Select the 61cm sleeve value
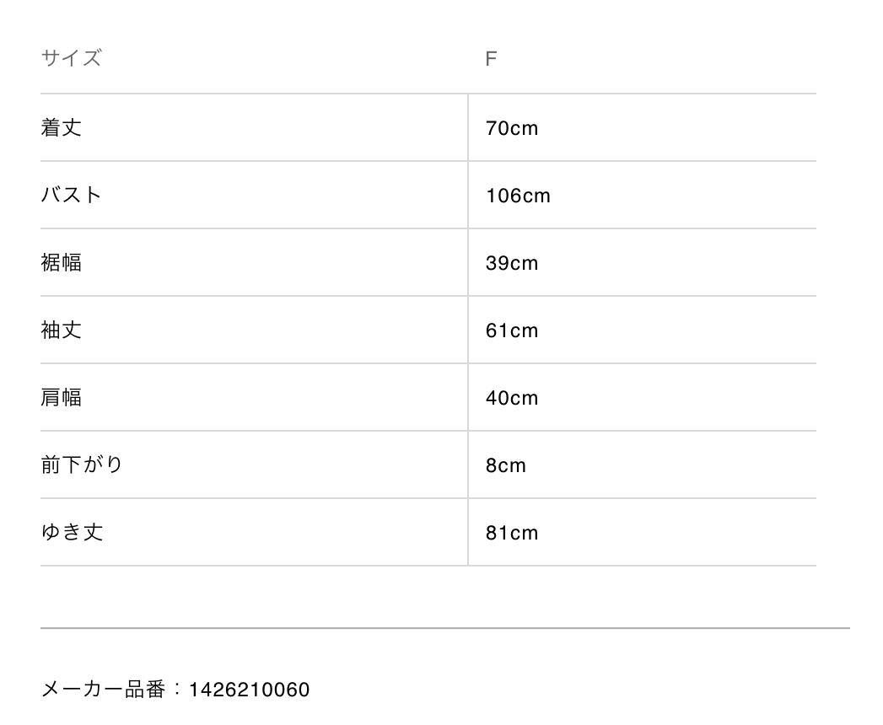The width and height of the screenshot is (883, 725). (x=511, y=330)
